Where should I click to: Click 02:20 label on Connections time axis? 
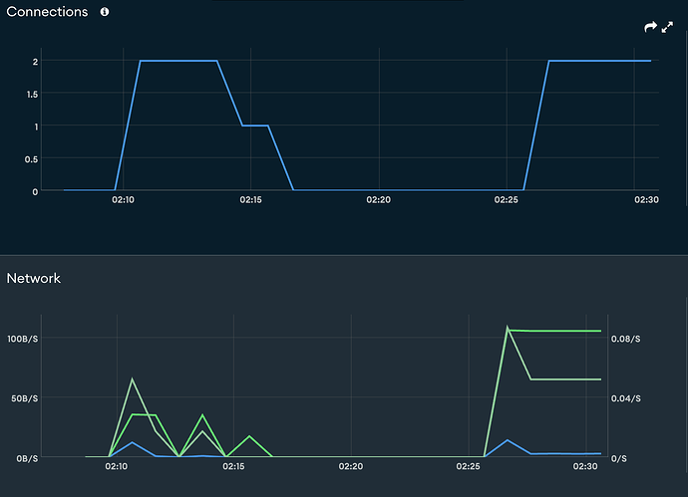tap(379, 200)
